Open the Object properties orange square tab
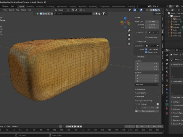Viewport: 183px width, 137px height. 167,85
